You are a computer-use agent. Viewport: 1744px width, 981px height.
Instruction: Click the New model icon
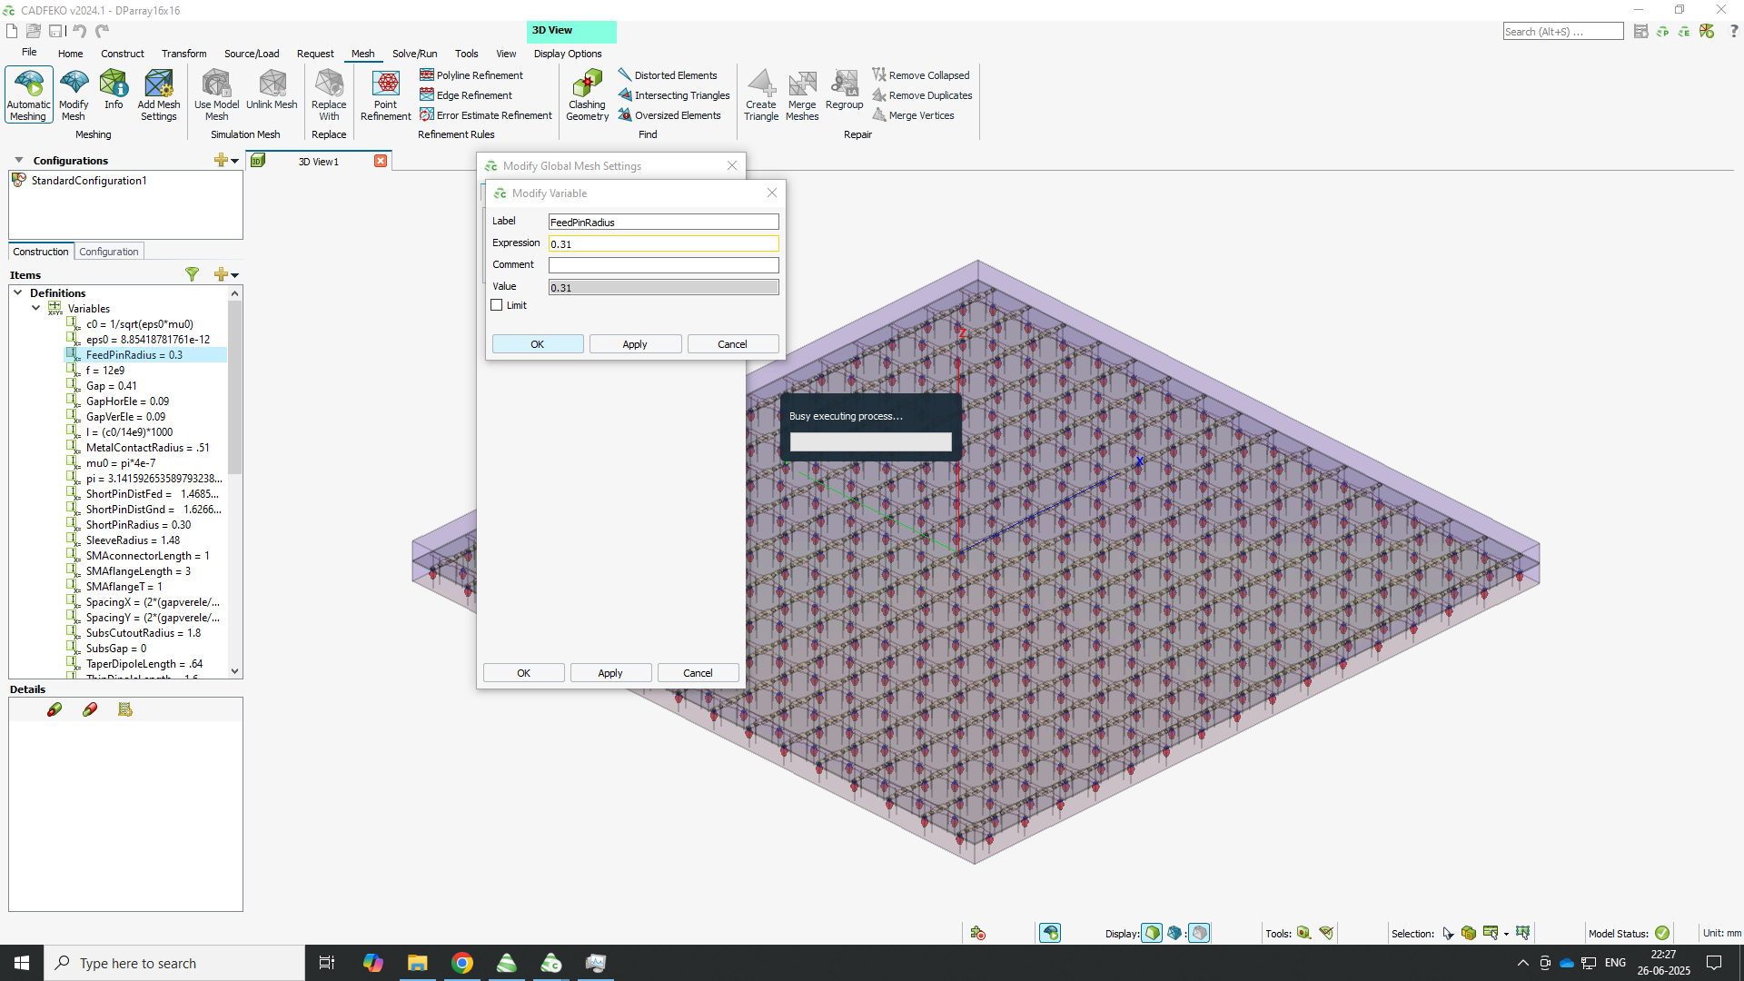[12, 31]
